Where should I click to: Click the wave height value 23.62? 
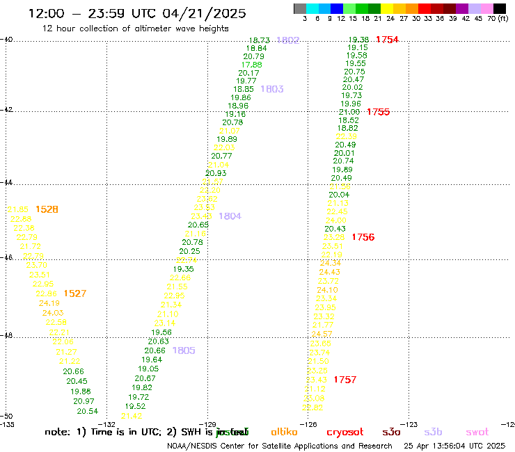(207, 199)
